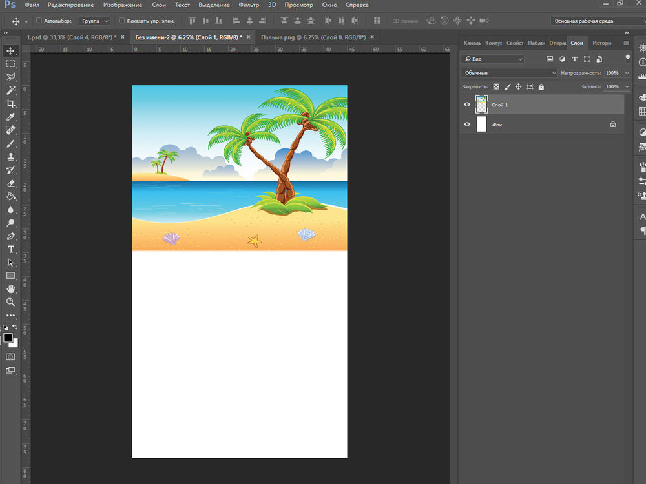The height and width of the screenshot is (484, 646).
Task: Open the Обычные blend mode dropdown
Action: click(x=509, y=73)
